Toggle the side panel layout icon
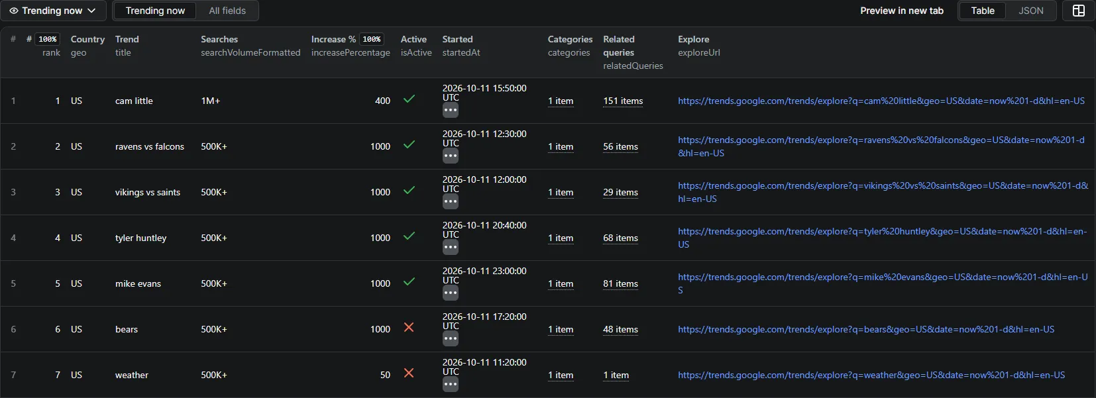This screenshot has height=398, width=1096. pyautogui.click(x=1078, y=11)
